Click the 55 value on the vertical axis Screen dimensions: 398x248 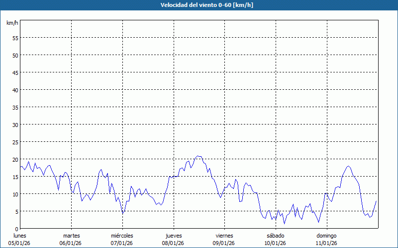(x=15, y=38)
